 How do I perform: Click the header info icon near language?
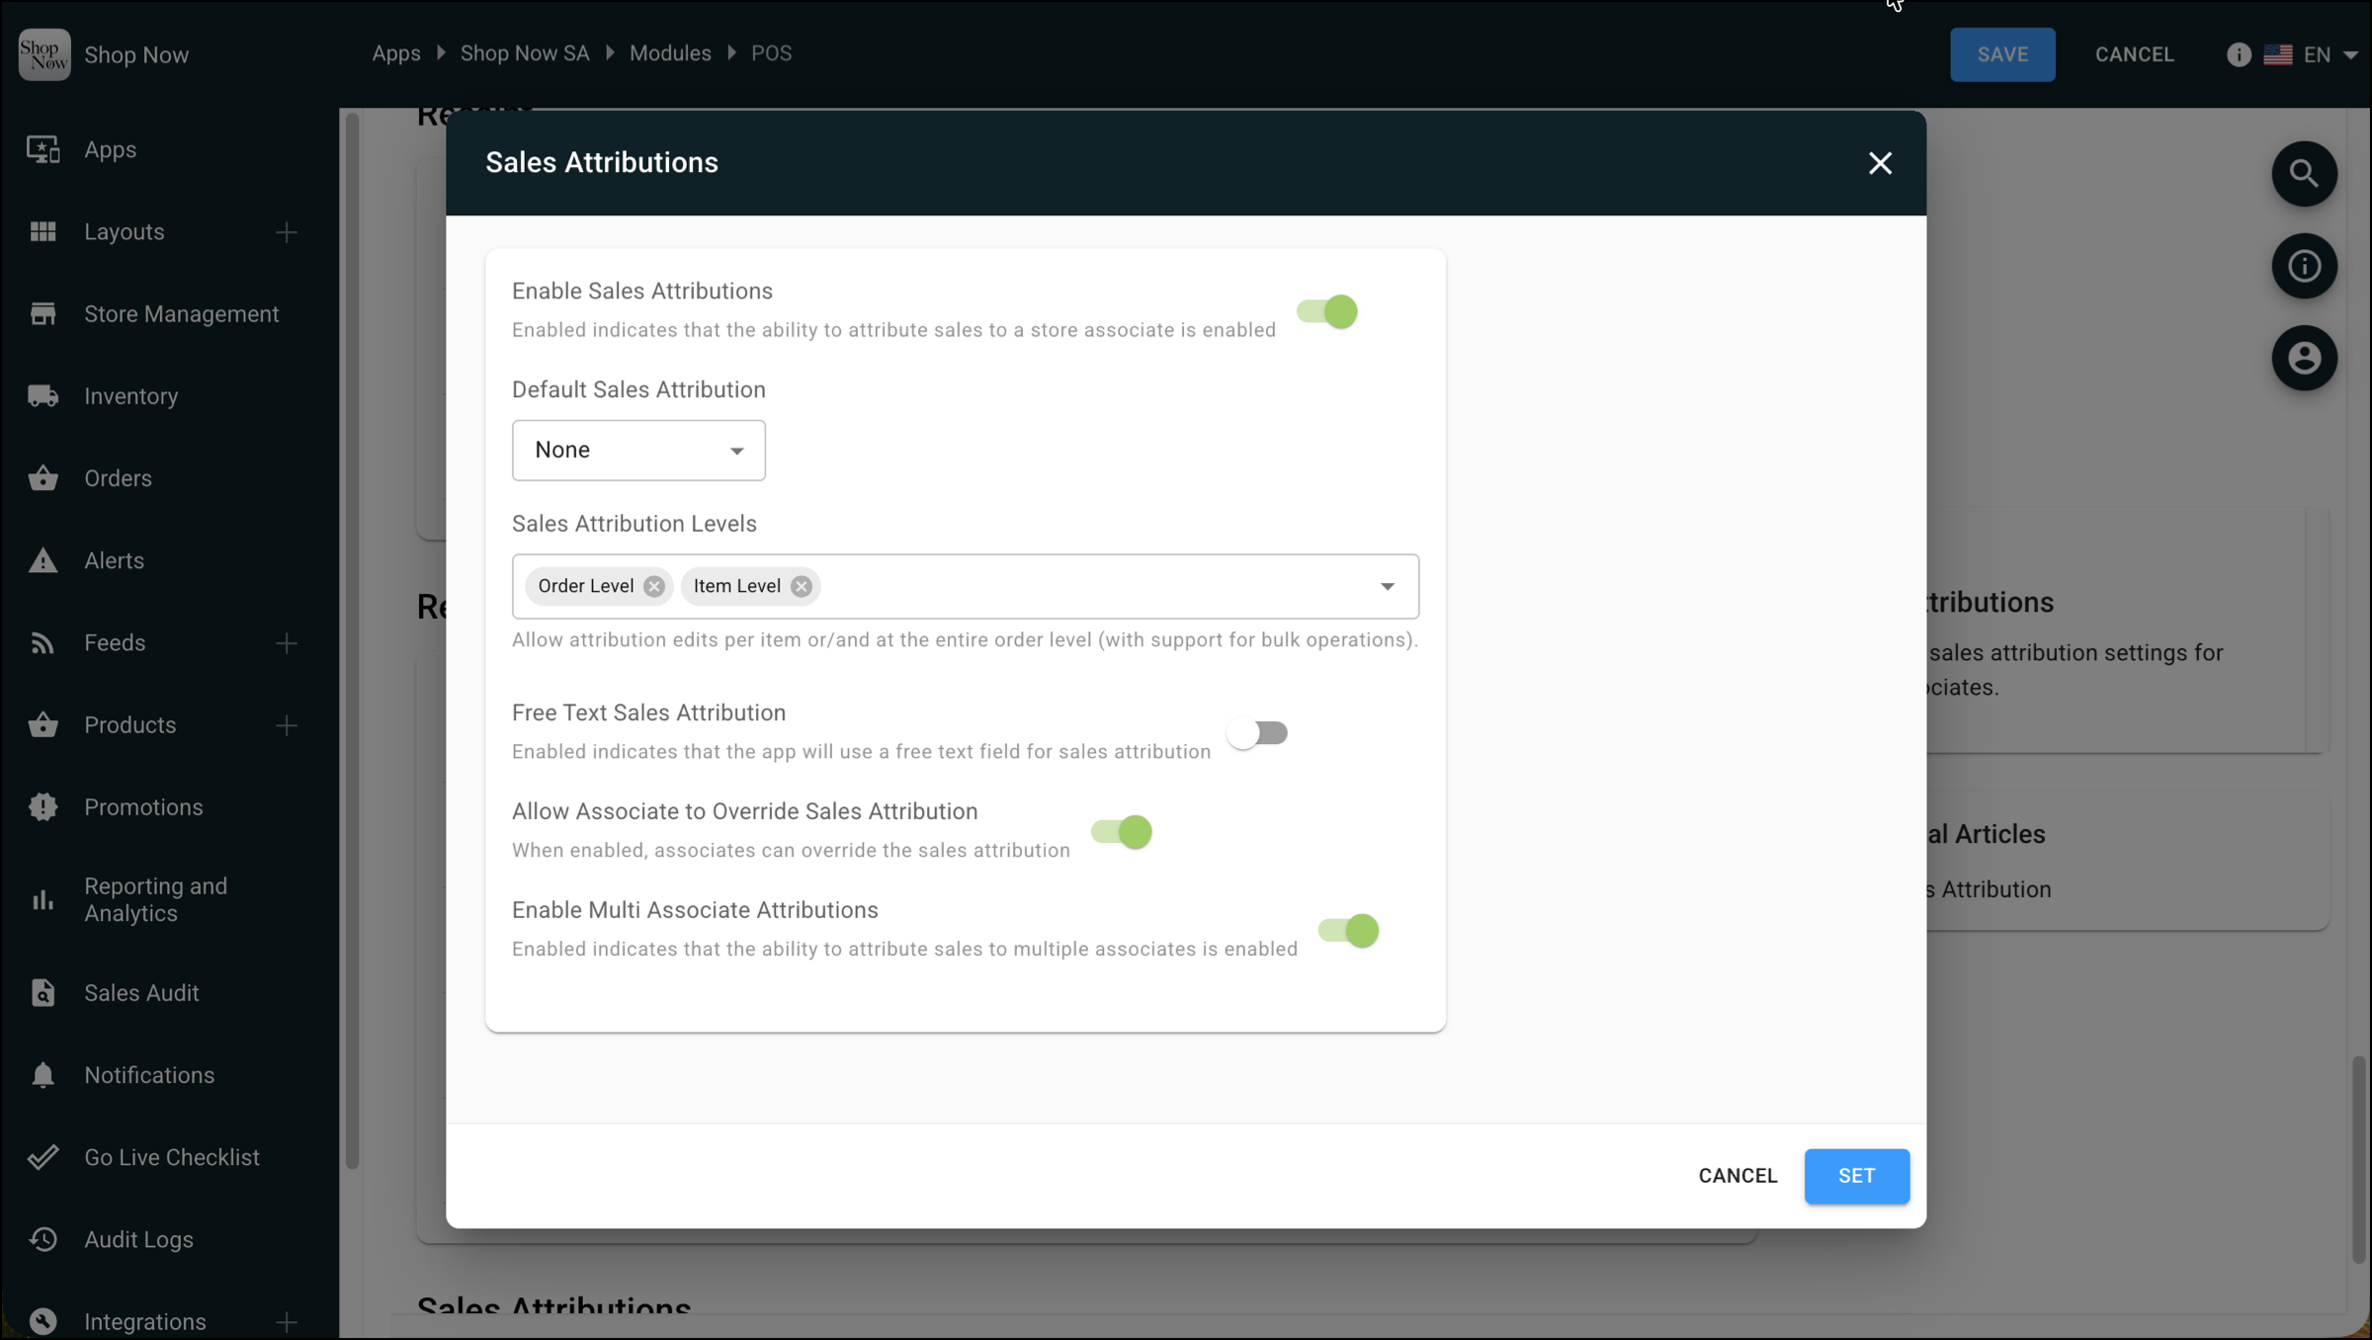click(x=2239, y=54)
